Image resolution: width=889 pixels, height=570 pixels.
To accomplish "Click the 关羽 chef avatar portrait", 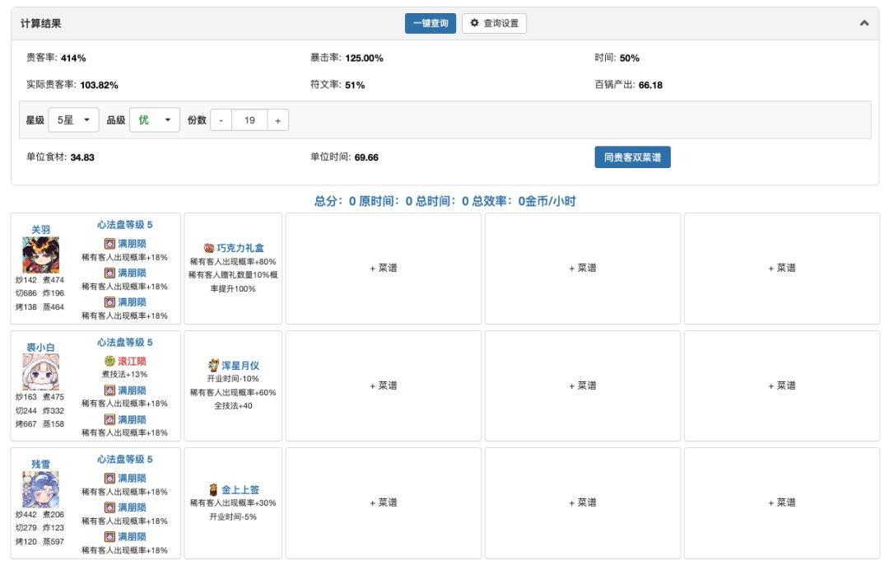I will click(40, 255).
